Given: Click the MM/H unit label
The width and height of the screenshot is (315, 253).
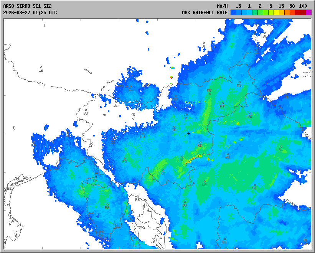Looking at the screenshot, I should (222, 6).
